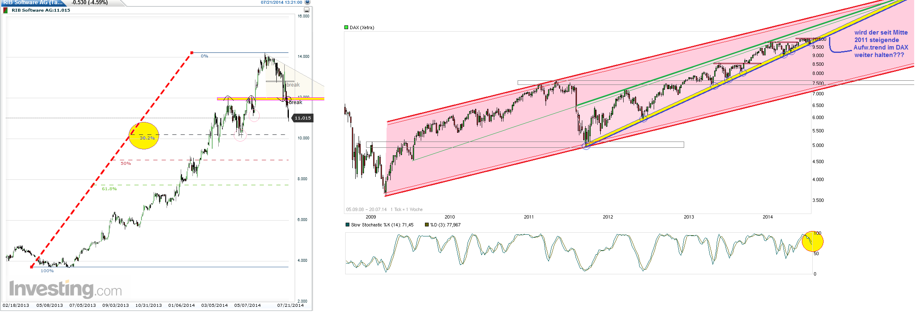The width and height of the screenshot is (915, 318).
Task: Click the blue DAX trend question annotation
Action: pyautogui.click(x=880, y=44)
